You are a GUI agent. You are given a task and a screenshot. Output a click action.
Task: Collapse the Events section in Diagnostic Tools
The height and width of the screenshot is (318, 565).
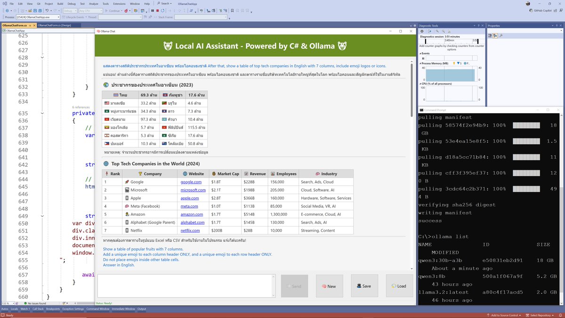(420, 53)
